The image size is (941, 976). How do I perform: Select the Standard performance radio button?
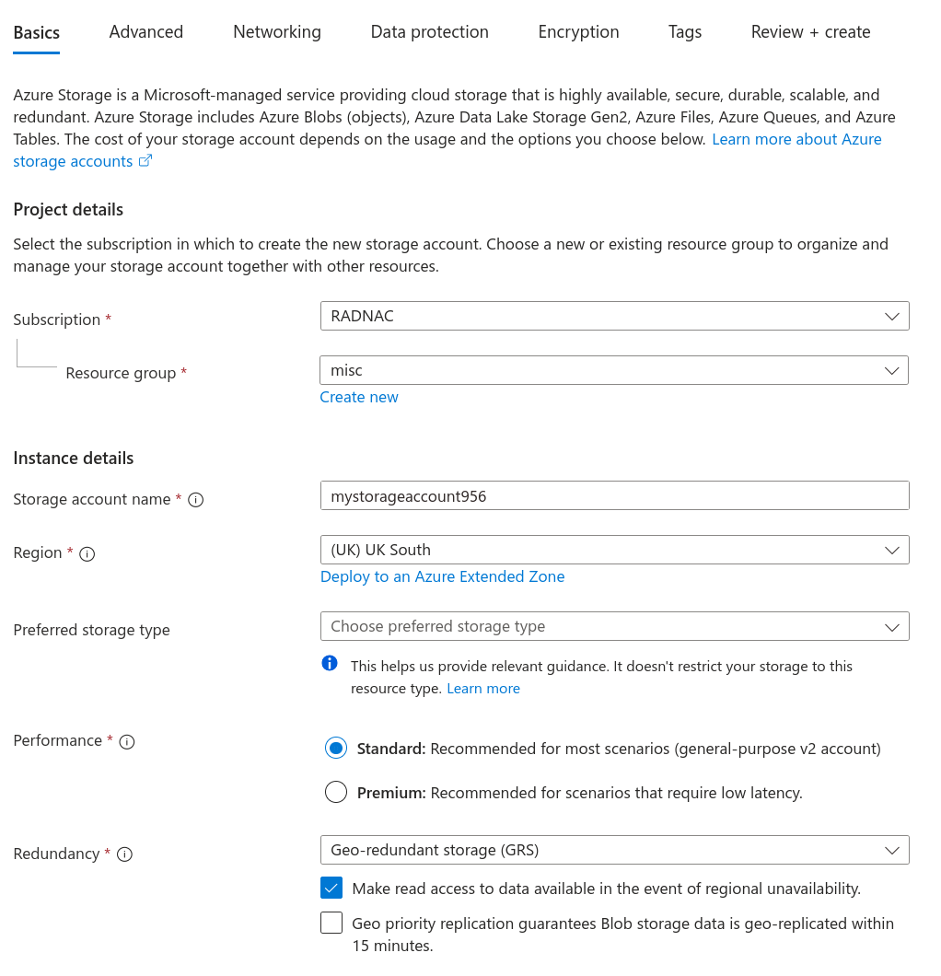336,748
